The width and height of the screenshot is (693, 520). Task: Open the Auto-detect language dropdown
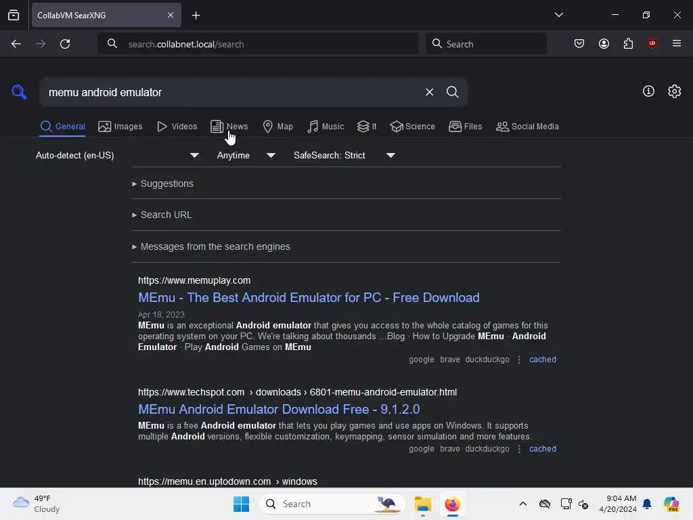pos(117,155)
